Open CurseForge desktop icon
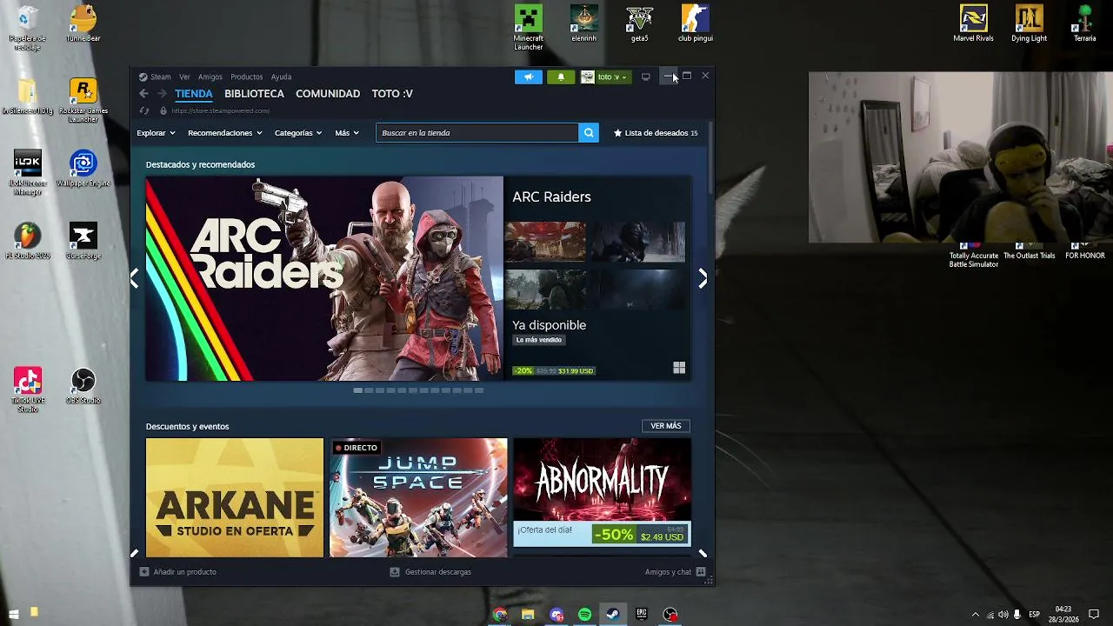 (x=83, y=242)
